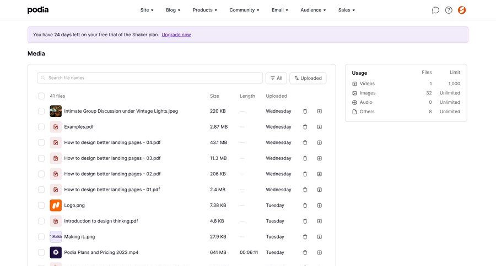Delete landing pages - 02.pdf file
496x266 pixels.
pos(305,174)
